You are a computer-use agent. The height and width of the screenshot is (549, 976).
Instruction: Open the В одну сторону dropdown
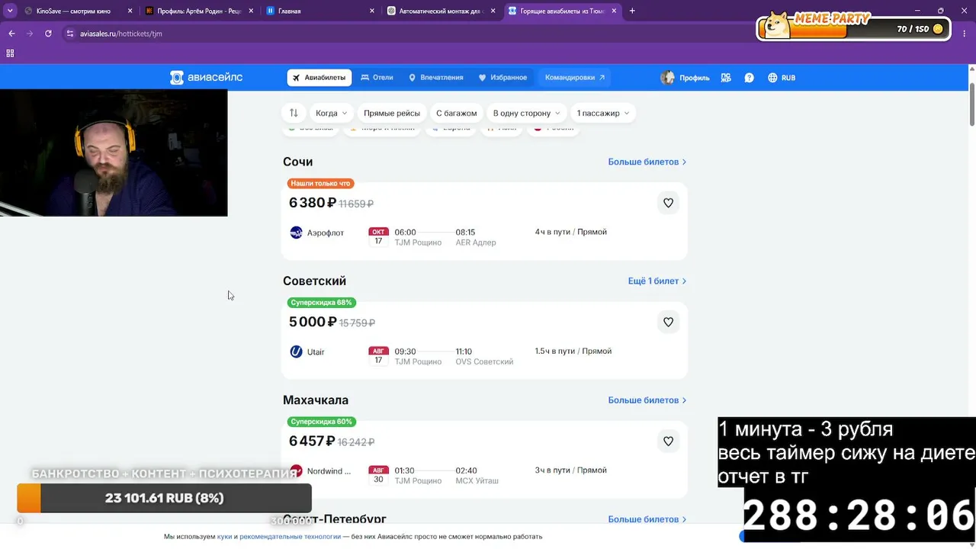(x=526, y=113)
